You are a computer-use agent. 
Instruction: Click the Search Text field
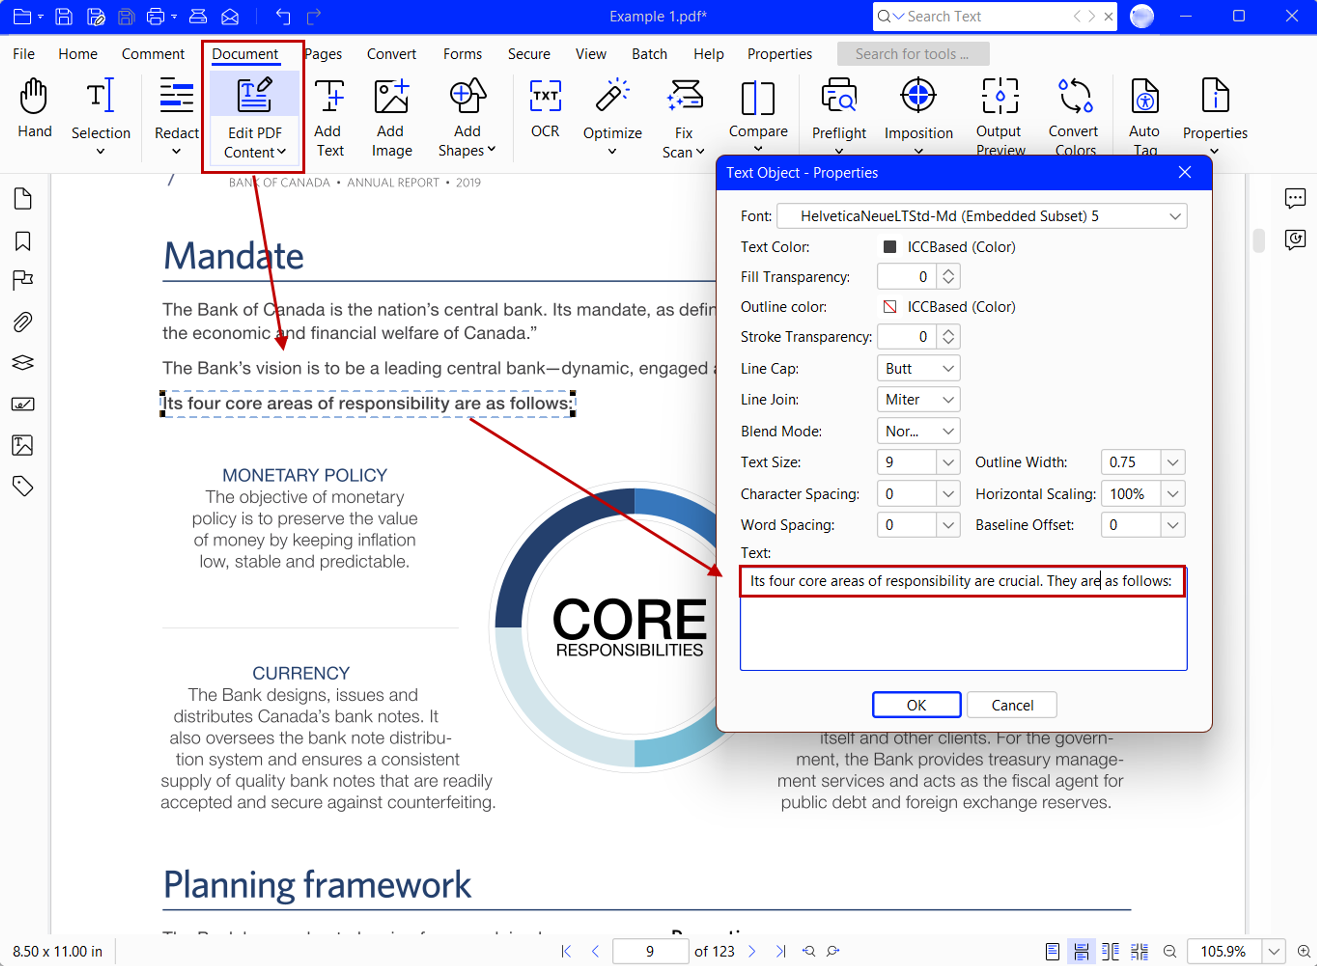[989, 16]
